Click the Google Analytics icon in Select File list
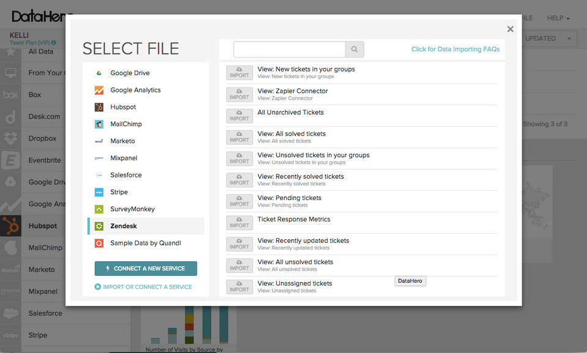The image size is (587, 353). [x=99, y=91]
